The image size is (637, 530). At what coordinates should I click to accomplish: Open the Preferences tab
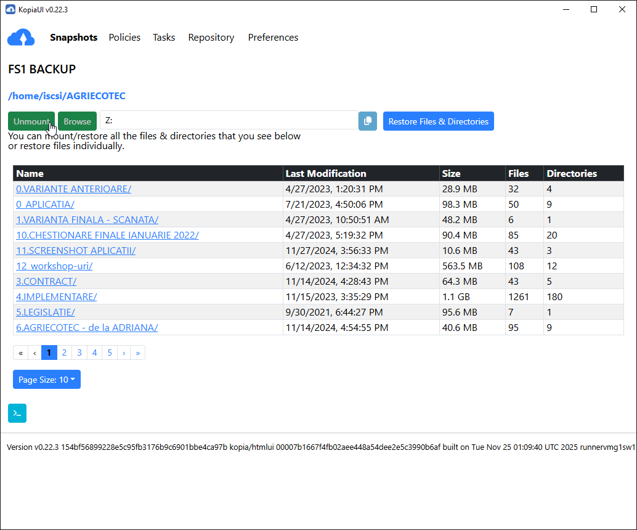click(273, 38)
